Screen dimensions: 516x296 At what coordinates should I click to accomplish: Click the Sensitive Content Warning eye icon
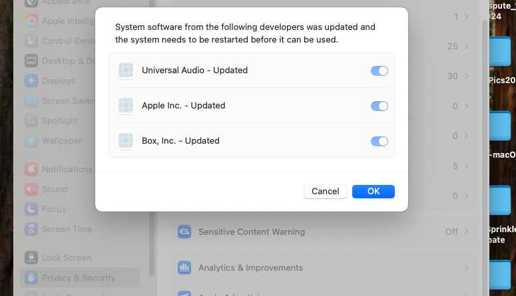coord(184,232)
